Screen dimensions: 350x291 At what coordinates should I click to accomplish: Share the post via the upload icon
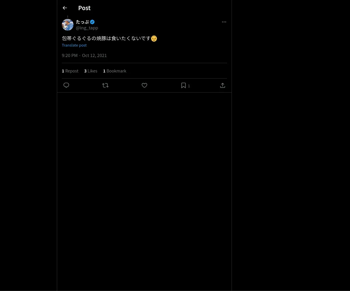[223, 85]
